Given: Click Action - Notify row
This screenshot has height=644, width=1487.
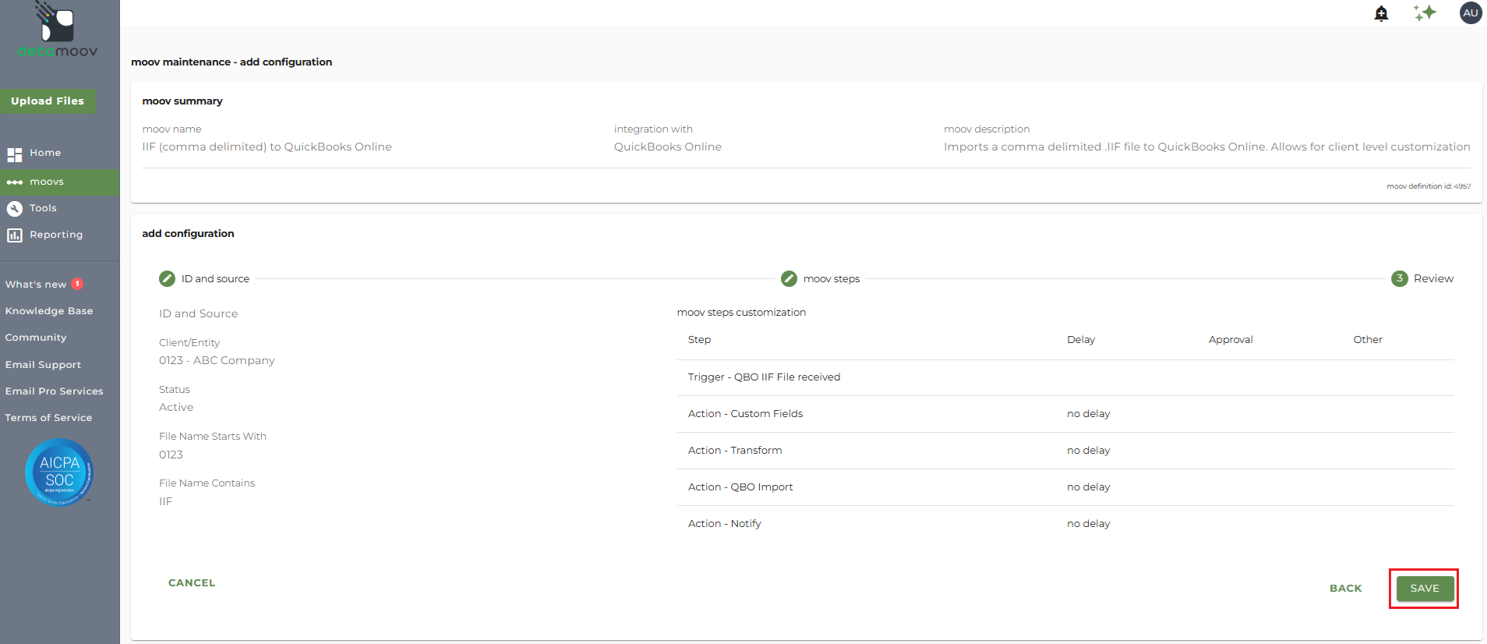Looking at the screenshot, I should coord(1065,524).
